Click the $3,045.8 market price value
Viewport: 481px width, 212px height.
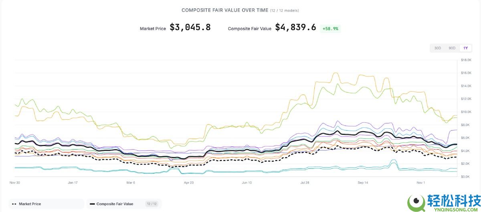[x=190, y=28]
